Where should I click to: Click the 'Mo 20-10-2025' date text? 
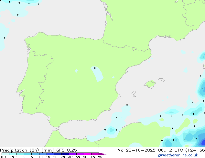[x=136, y=150]
